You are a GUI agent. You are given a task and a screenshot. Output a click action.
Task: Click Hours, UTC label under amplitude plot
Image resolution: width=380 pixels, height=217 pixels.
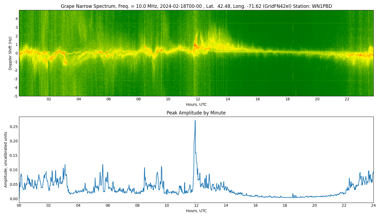pos(196,211)
